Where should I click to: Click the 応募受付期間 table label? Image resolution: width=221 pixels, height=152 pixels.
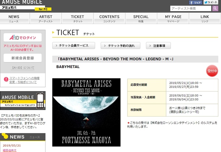(x=139, y=85)
